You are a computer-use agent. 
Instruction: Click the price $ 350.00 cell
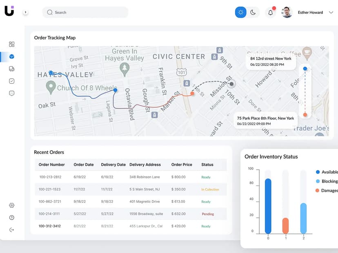coord(178,189)
